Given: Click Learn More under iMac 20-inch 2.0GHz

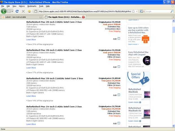Looking at the screenshot, I should (31, 40).
